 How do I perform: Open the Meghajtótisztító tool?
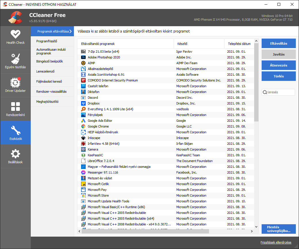click(52, 102)
